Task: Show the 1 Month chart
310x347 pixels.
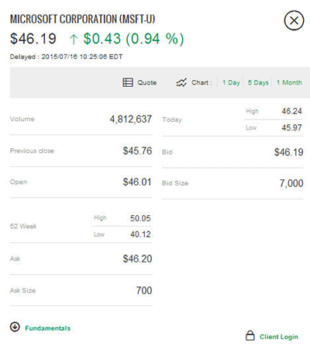Action: pyautogui.click(x=289, y=82)
